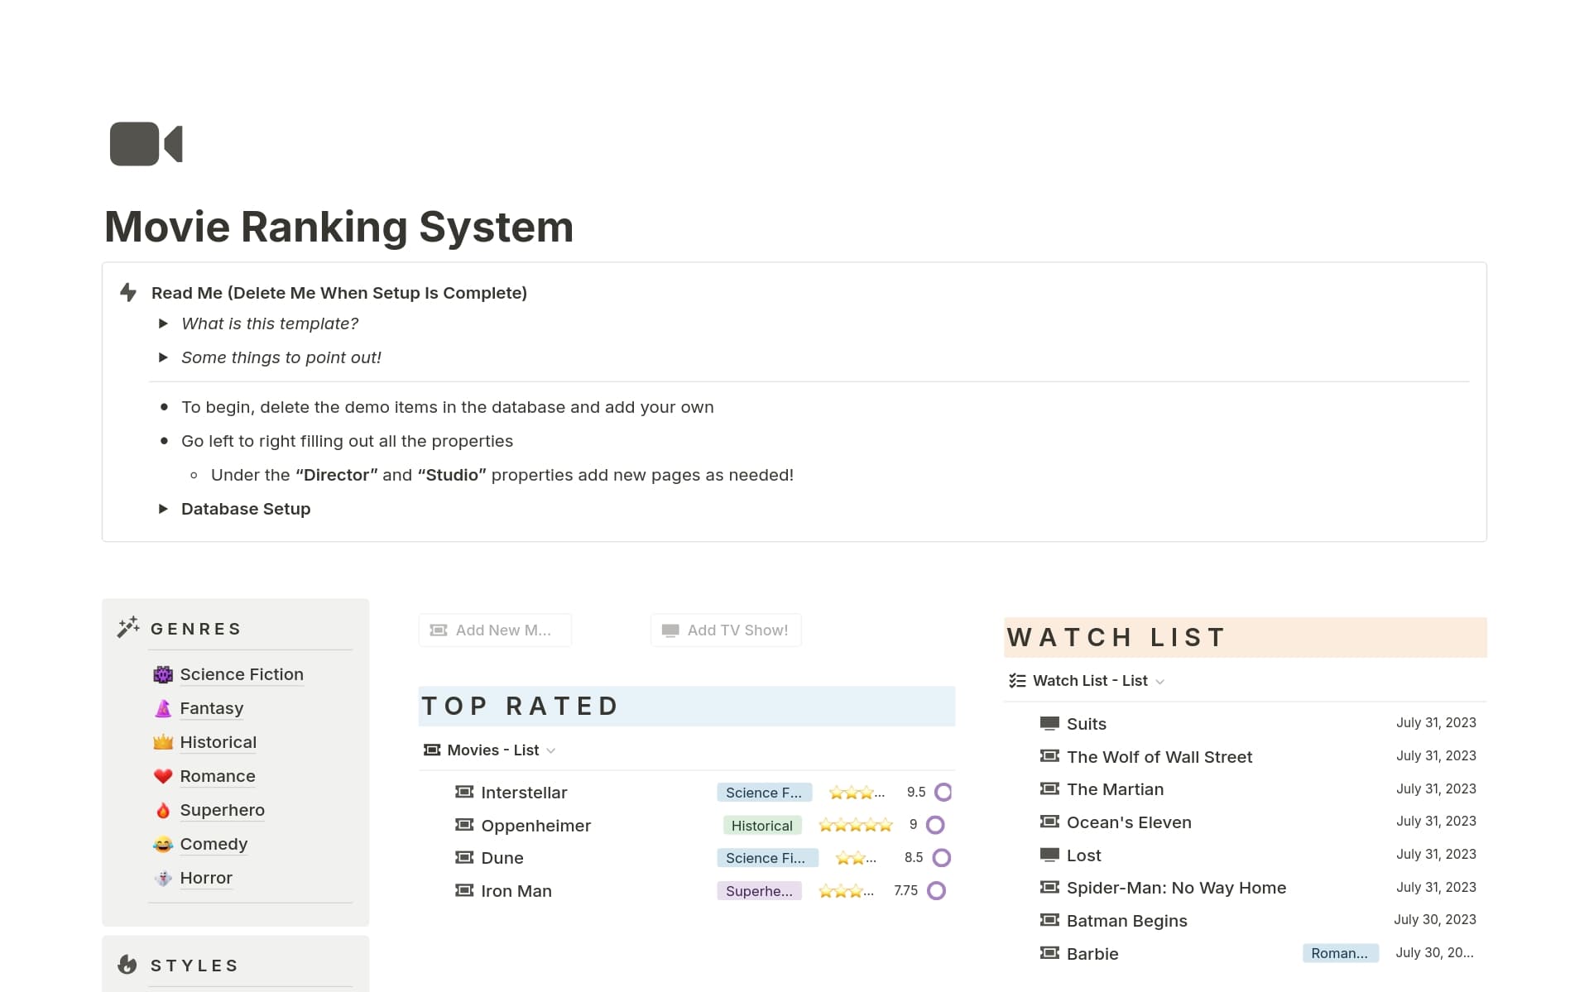
Task: Click the magic wand Genres icon
Action: pos(128,628)
